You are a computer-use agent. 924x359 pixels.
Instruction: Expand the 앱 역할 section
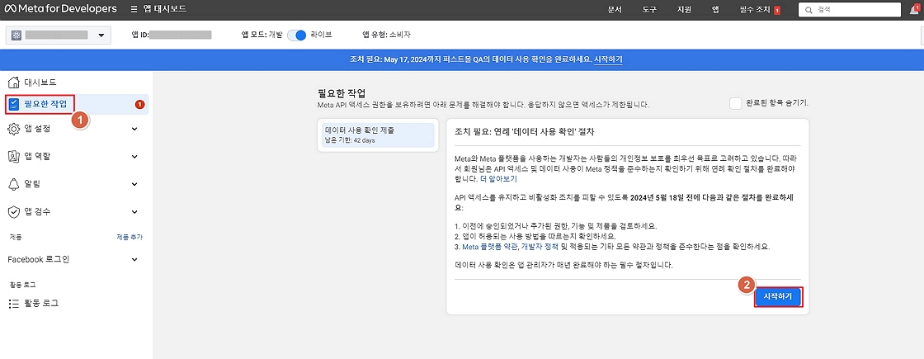(134, 156)
